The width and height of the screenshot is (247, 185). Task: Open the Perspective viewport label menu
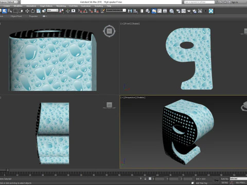(130, 98)
